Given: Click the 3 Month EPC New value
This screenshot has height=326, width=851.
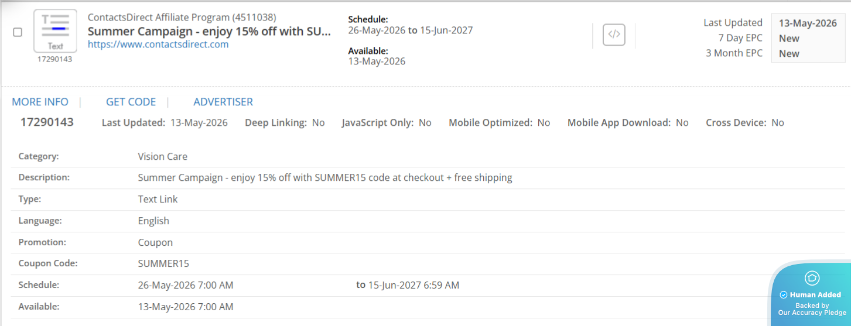Looking at the screenshot, I should coord(789,54).
